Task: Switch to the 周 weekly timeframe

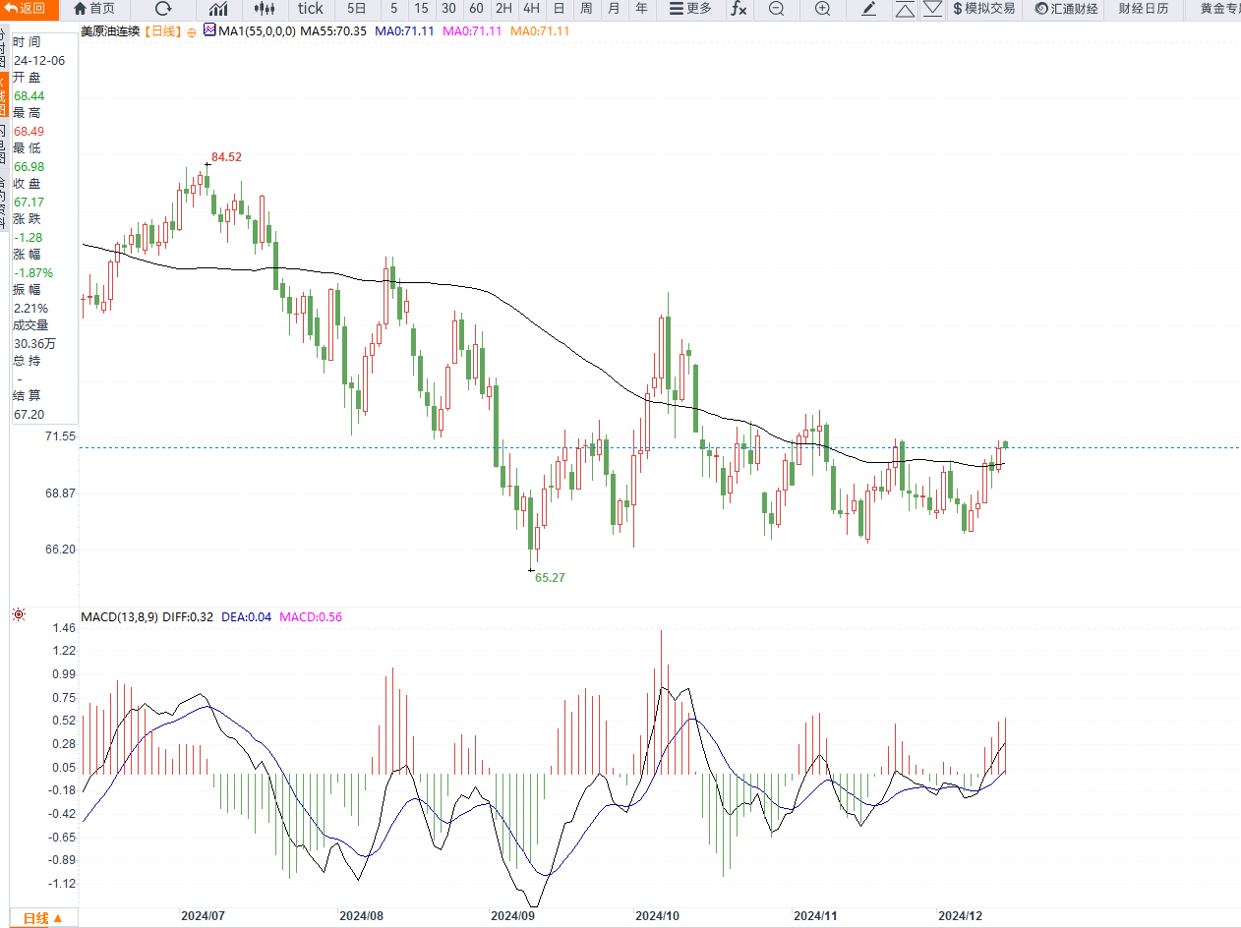Action: click(x=586, y=9)
